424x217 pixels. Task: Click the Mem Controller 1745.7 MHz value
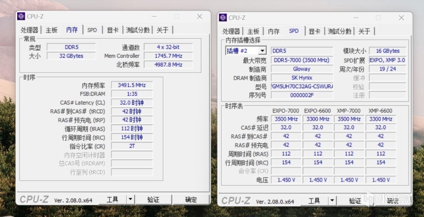168,56
